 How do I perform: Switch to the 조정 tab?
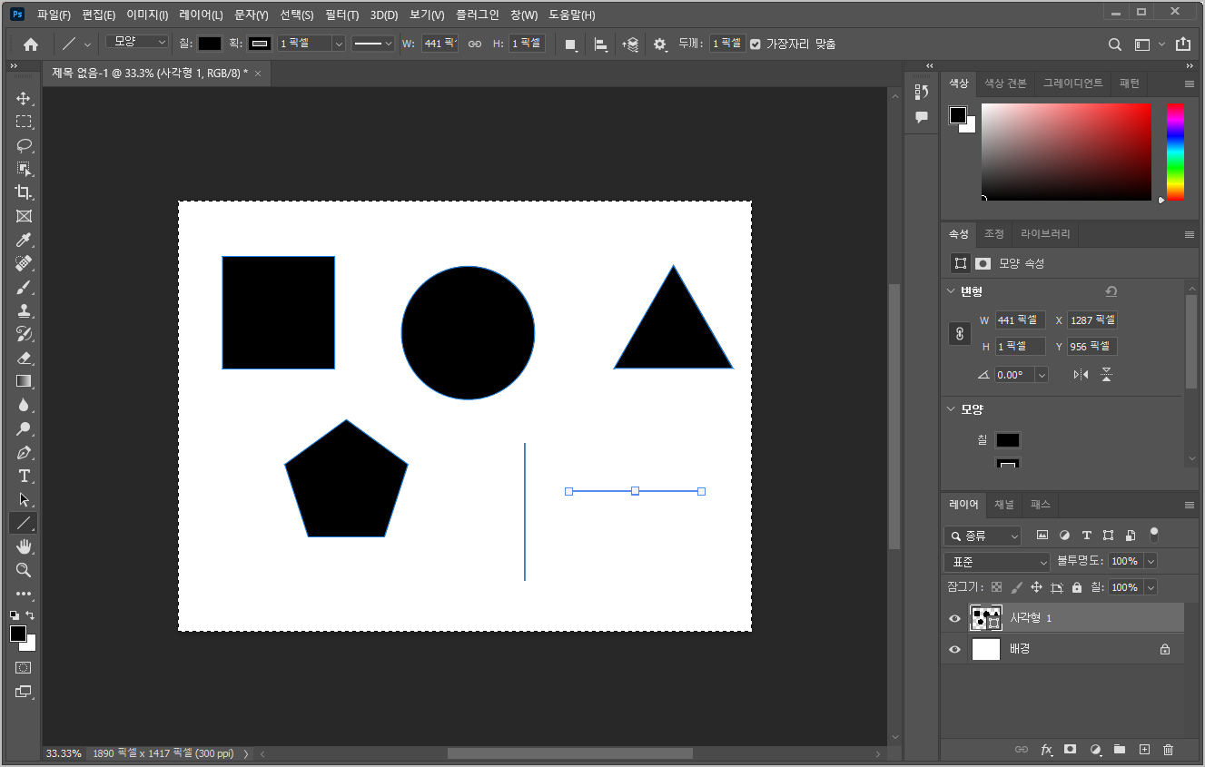coord(994,234)
